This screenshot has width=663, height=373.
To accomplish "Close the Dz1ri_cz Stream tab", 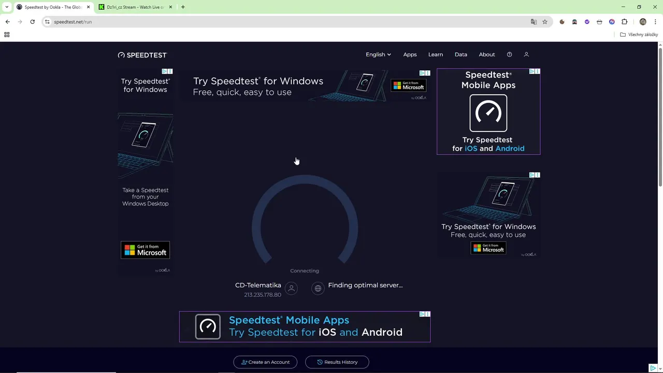I will [x=170, y=7].
